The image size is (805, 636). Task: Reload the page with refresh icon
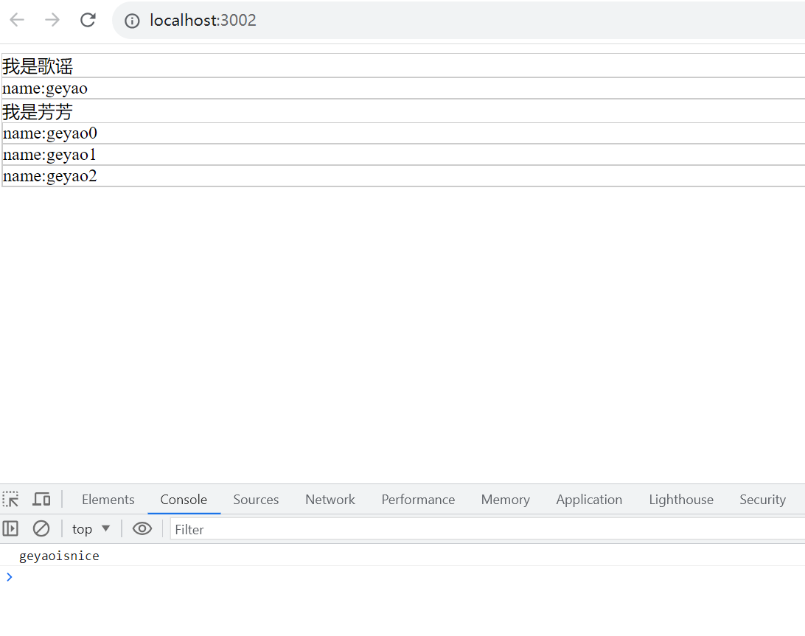88,20
